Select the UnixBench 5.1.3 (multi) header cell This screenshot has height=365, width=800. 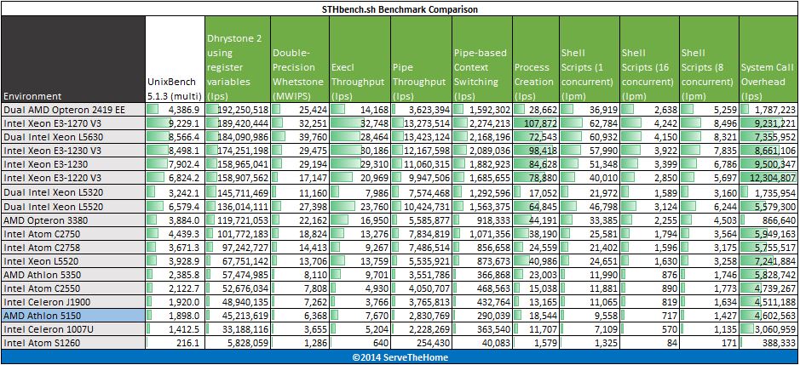pos(175,60)
